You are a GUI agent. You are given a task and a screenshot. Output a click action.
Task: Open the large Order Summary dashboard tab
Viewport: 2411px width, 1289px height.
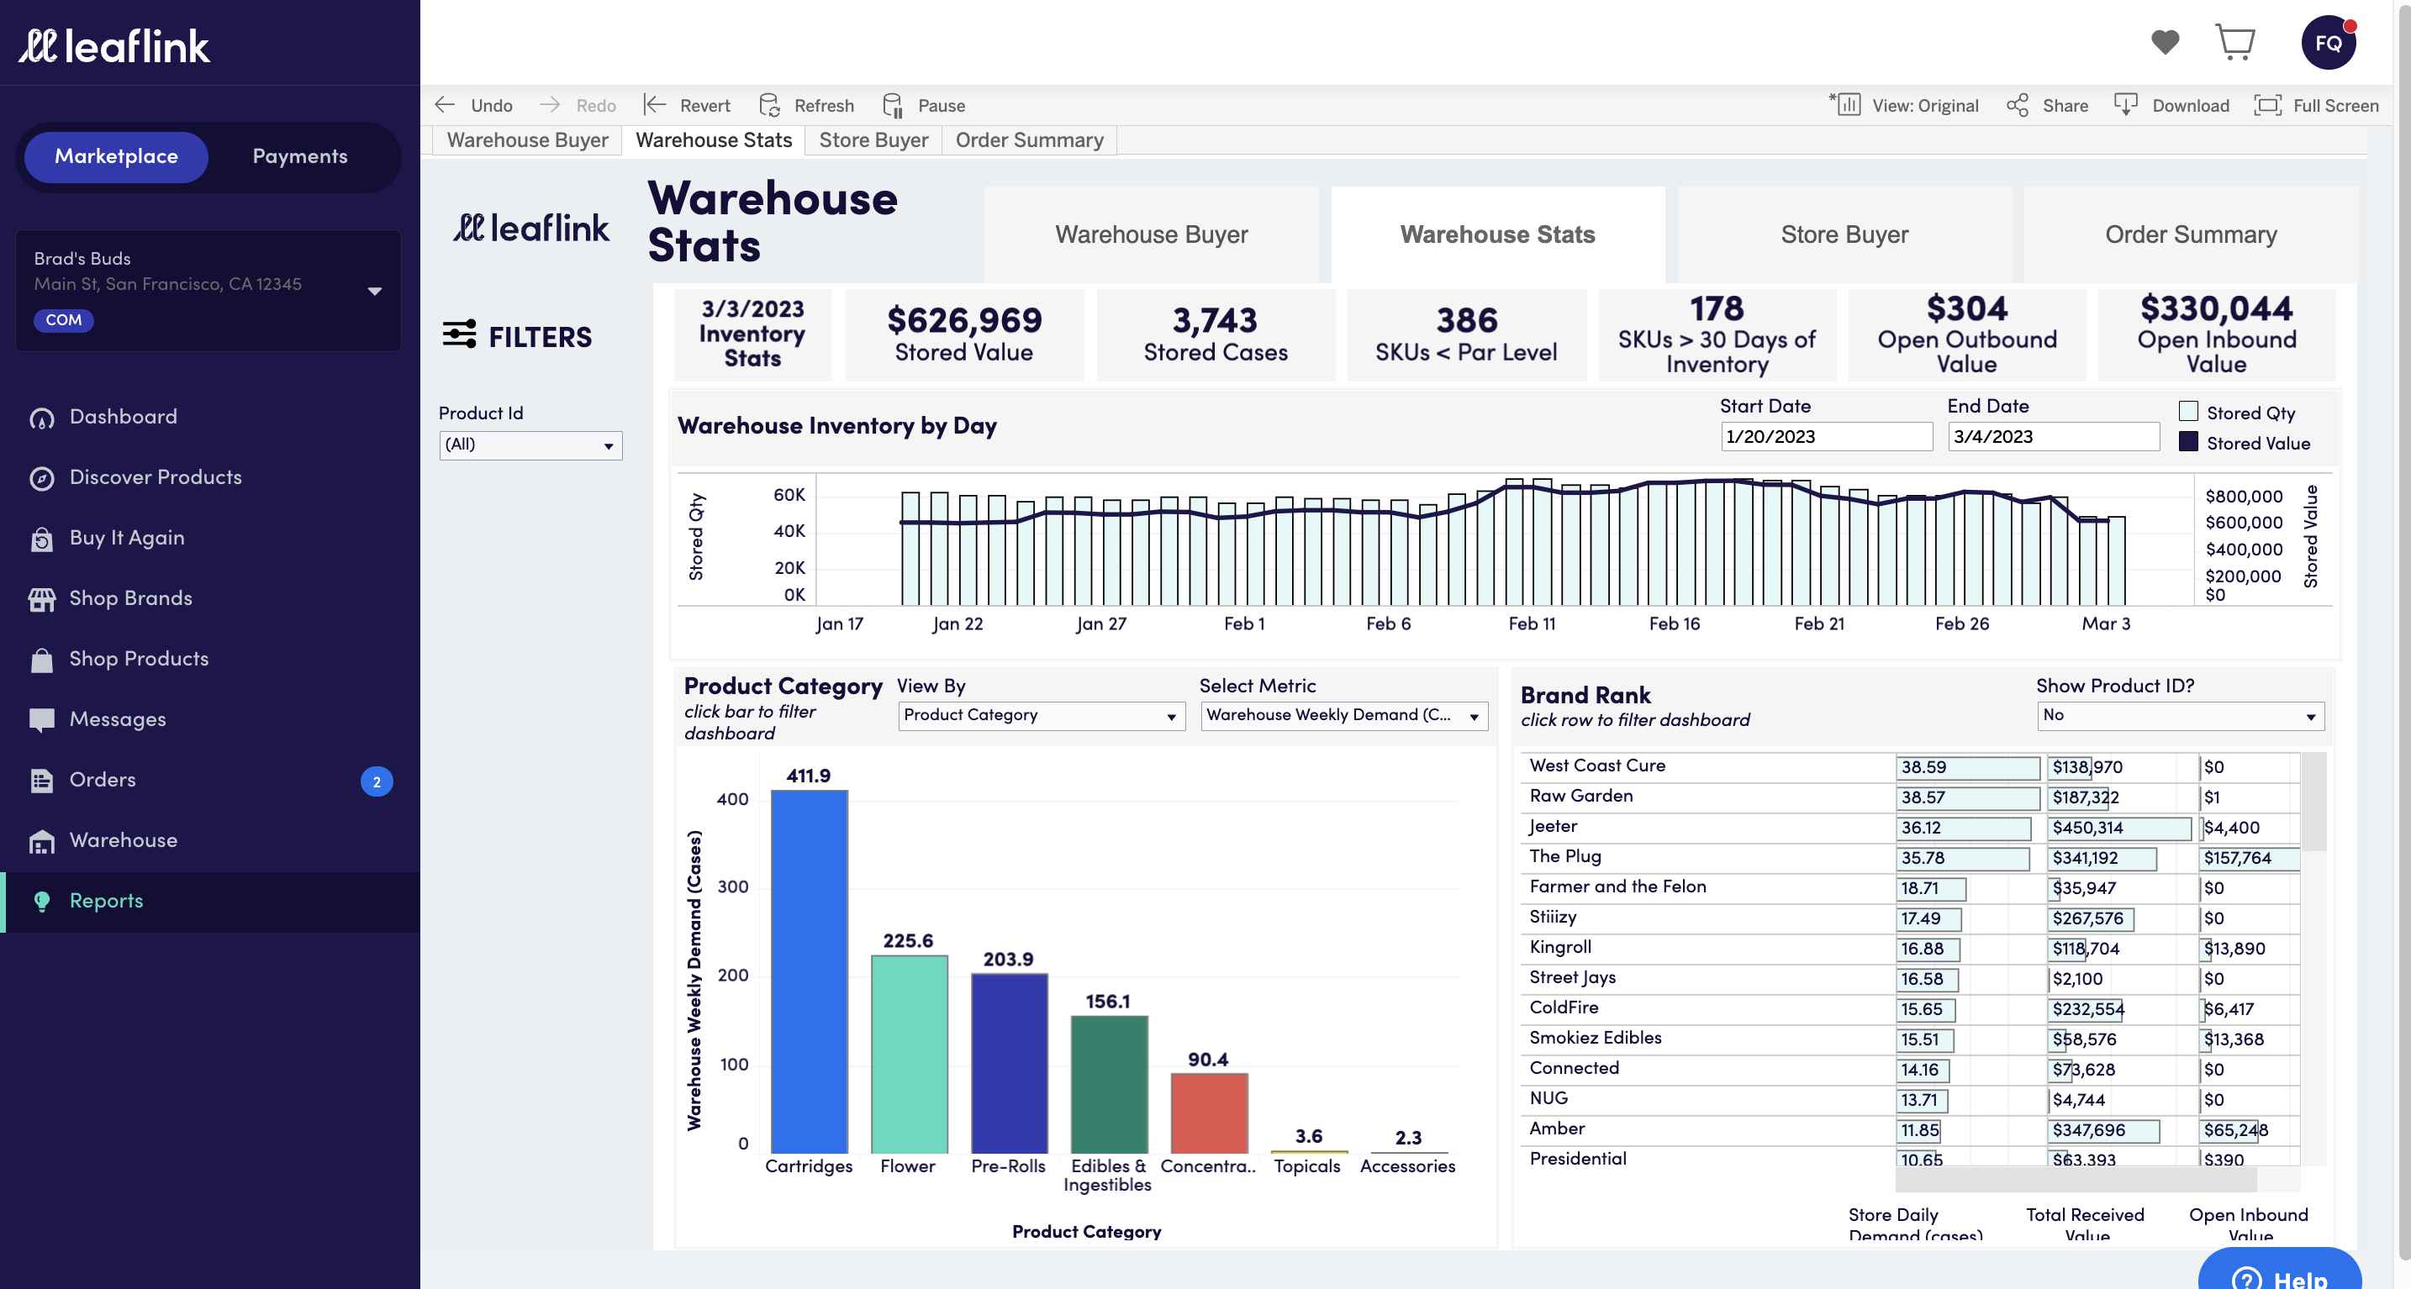pos(2190,234)
